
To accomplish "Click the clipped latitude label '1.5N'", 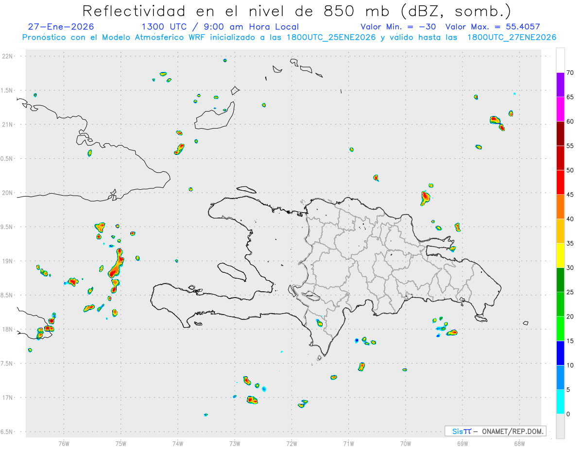I will tap(7, 90).
